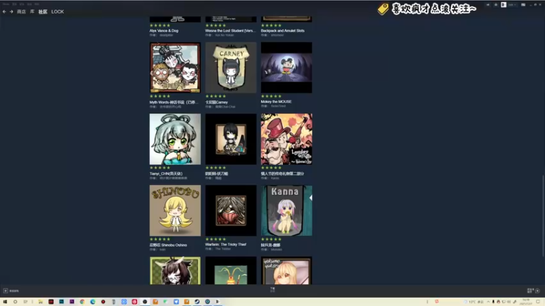Click the Shinobu Oshino title link
The width and height of the screenshot is (545, 306).
point(168,245)
